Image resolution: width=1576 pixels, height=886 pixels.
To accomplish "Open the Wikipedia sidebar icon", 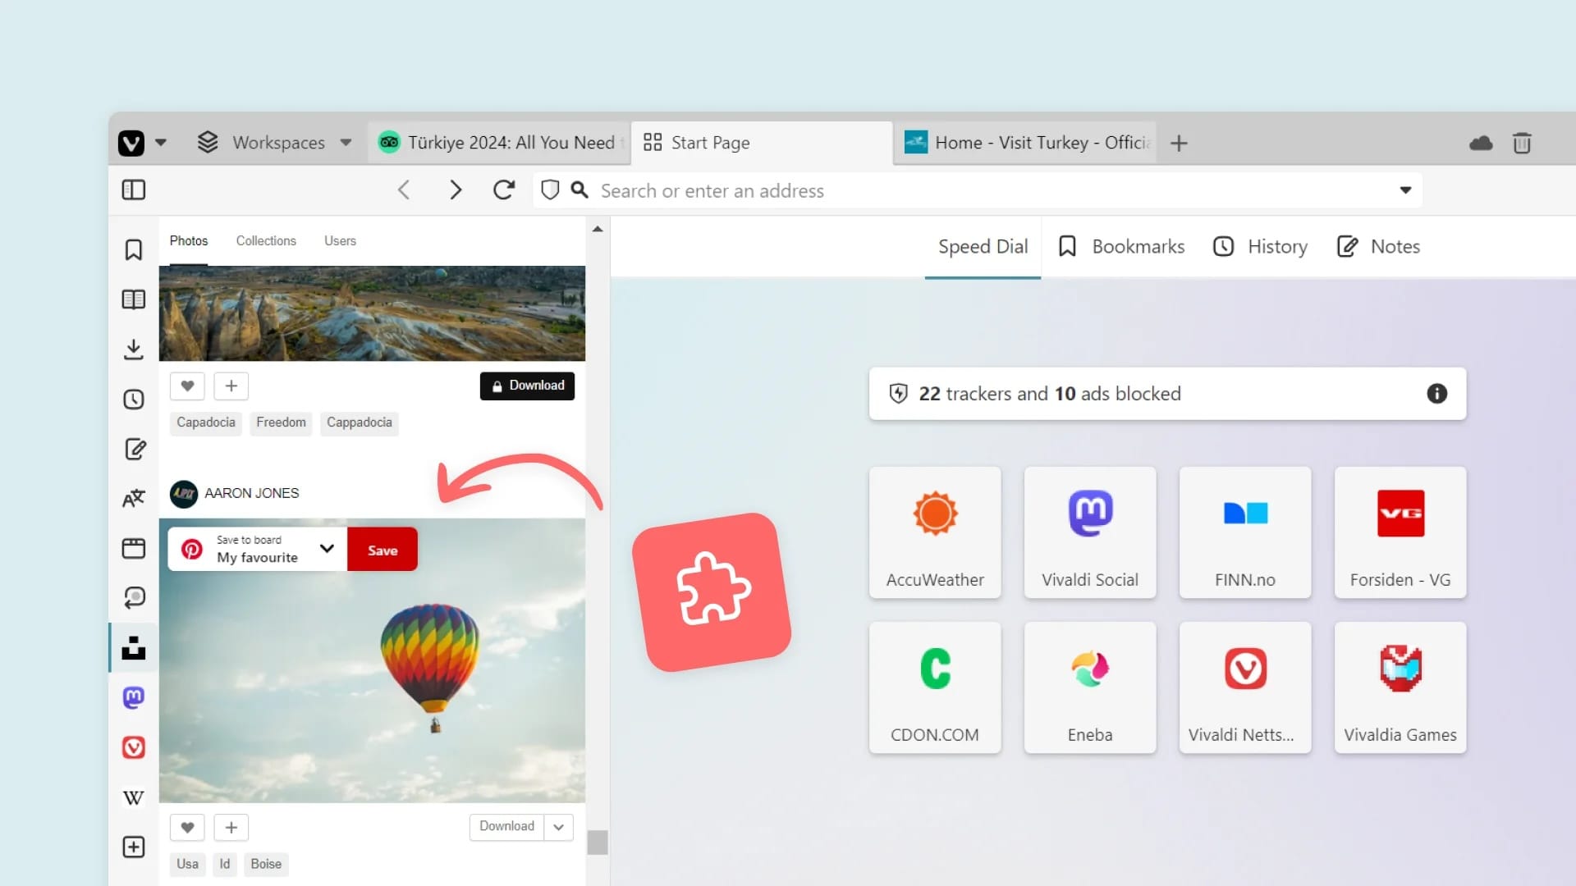I will tap(133, 797).
